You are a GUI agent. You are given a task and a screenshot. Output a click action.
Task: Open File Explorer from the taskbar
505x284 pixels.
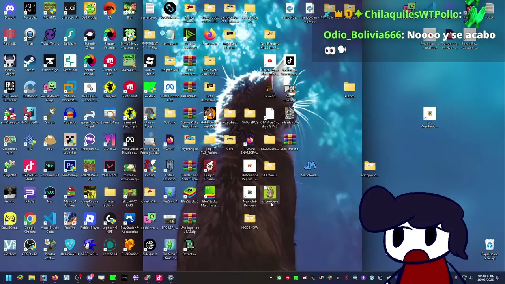click(x=32, y=278)
